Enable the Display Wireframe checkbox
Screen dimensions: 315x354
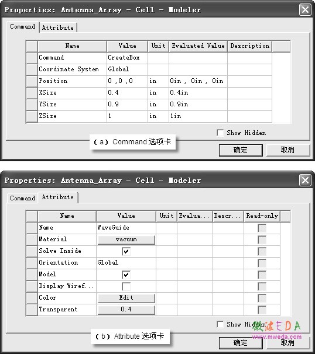pyautogui.click(x=126, y=286)
